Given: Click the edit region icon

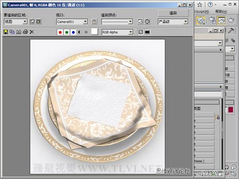Looking at the screenshot, I should 32,21.
